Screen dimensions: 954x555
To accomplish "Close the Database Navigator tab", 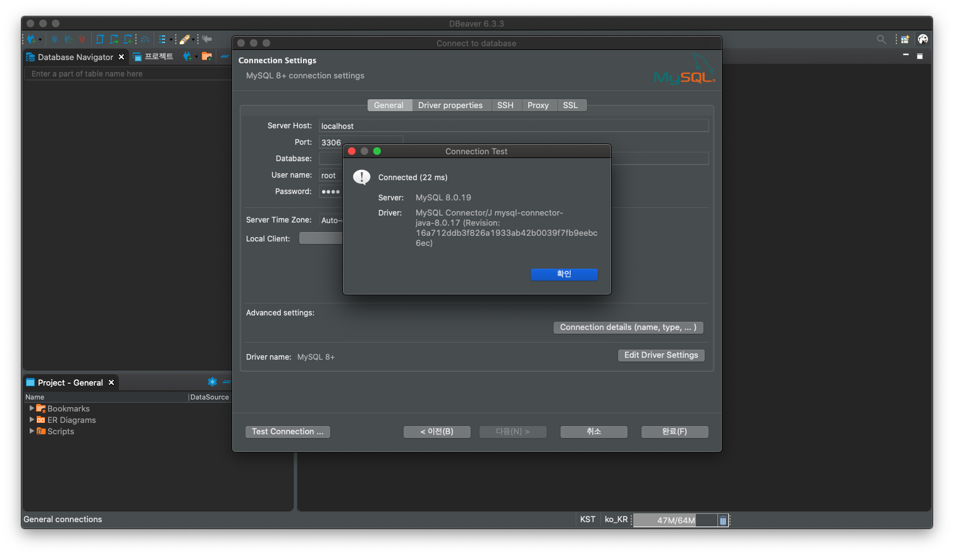I will point(121,57).
